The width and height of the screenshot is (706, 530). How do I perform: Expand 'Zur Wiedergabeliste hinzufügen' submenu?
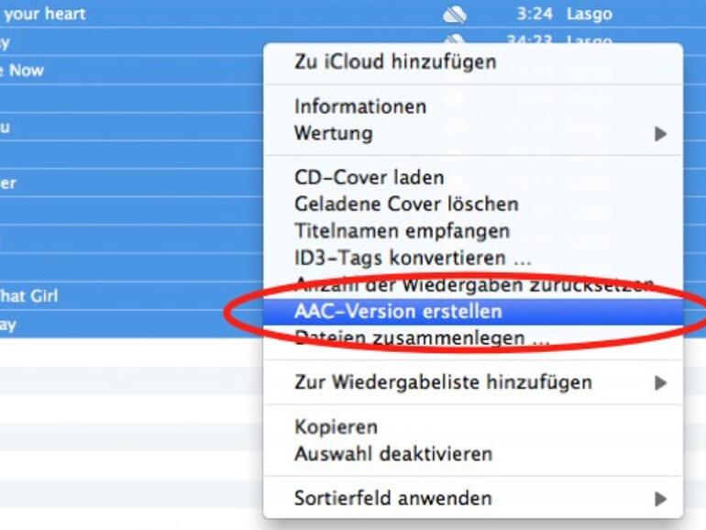pyautogui.click(x=473, y=382)
